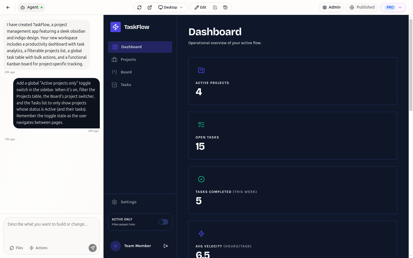Open Tasks in the sidebar
Screen dimensions: 413x258
(x=140, y=85)
